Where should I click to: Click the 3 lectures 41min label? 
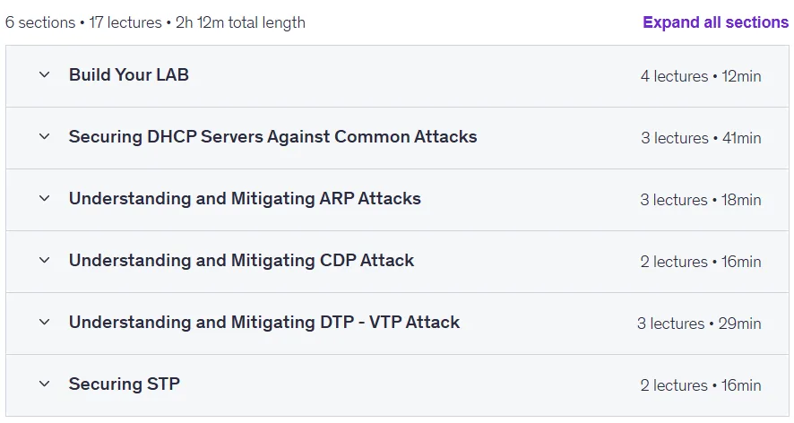pyautogui.click(x=701, y=138)
